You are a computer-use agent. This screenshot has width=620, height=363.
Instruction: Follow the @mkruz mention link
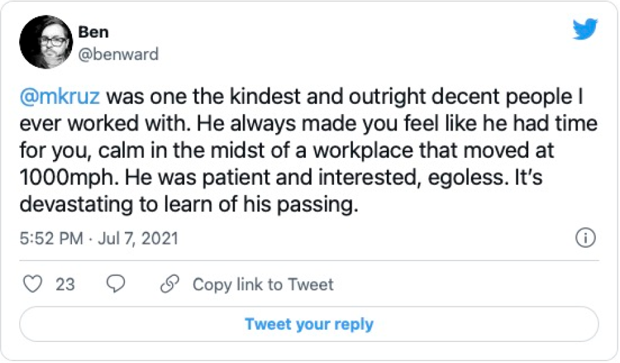pyautogui.click(x=61, y=99)
